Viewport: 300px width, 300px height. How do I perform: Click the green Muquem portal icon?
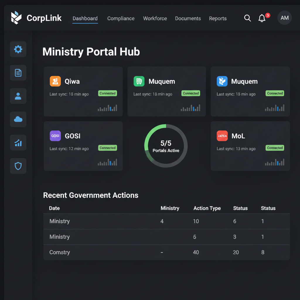point(139,81)
